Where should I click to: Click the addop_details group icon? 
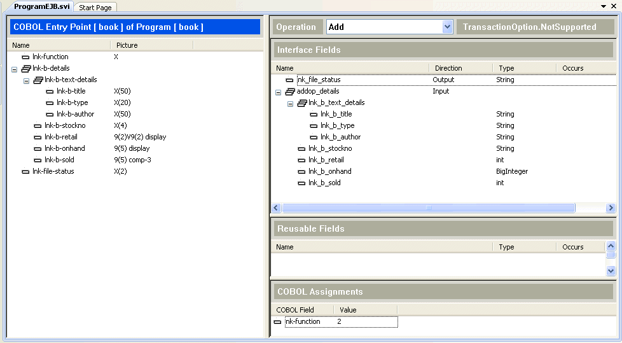point(290,92)
